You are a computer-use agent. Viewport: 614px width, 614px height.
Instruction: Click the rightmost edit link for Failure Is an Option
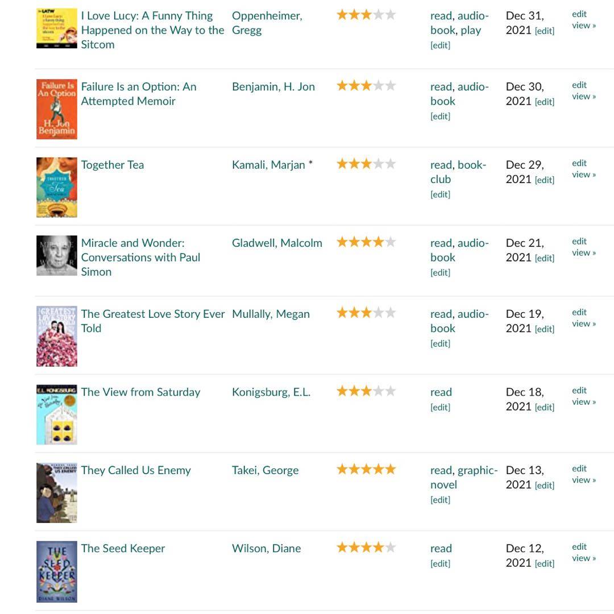pos(579,85)
